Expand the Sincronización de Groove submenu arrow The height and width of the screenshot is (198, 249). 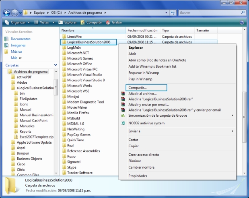232,115
